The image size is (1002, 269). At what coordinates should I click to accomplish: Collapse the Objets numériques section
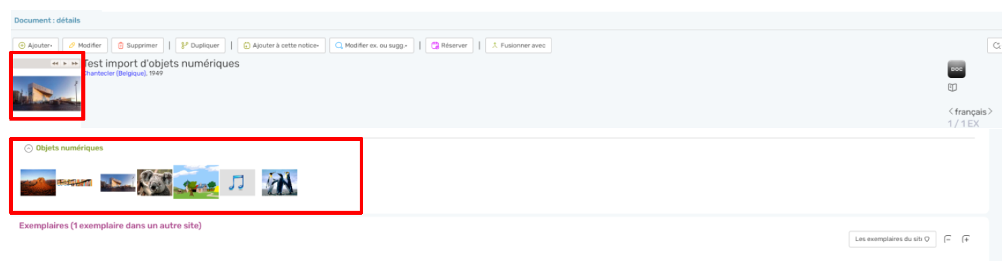(x=28, y=148)
